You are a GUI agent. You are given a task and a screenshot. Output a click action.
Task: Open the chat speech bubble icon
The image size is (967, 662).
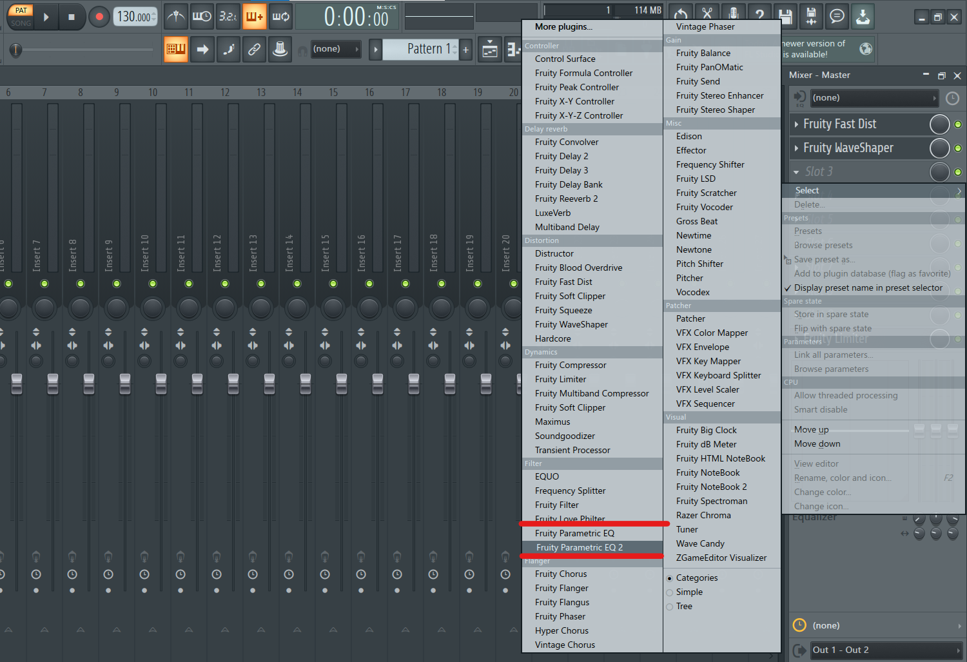(837, 16)
